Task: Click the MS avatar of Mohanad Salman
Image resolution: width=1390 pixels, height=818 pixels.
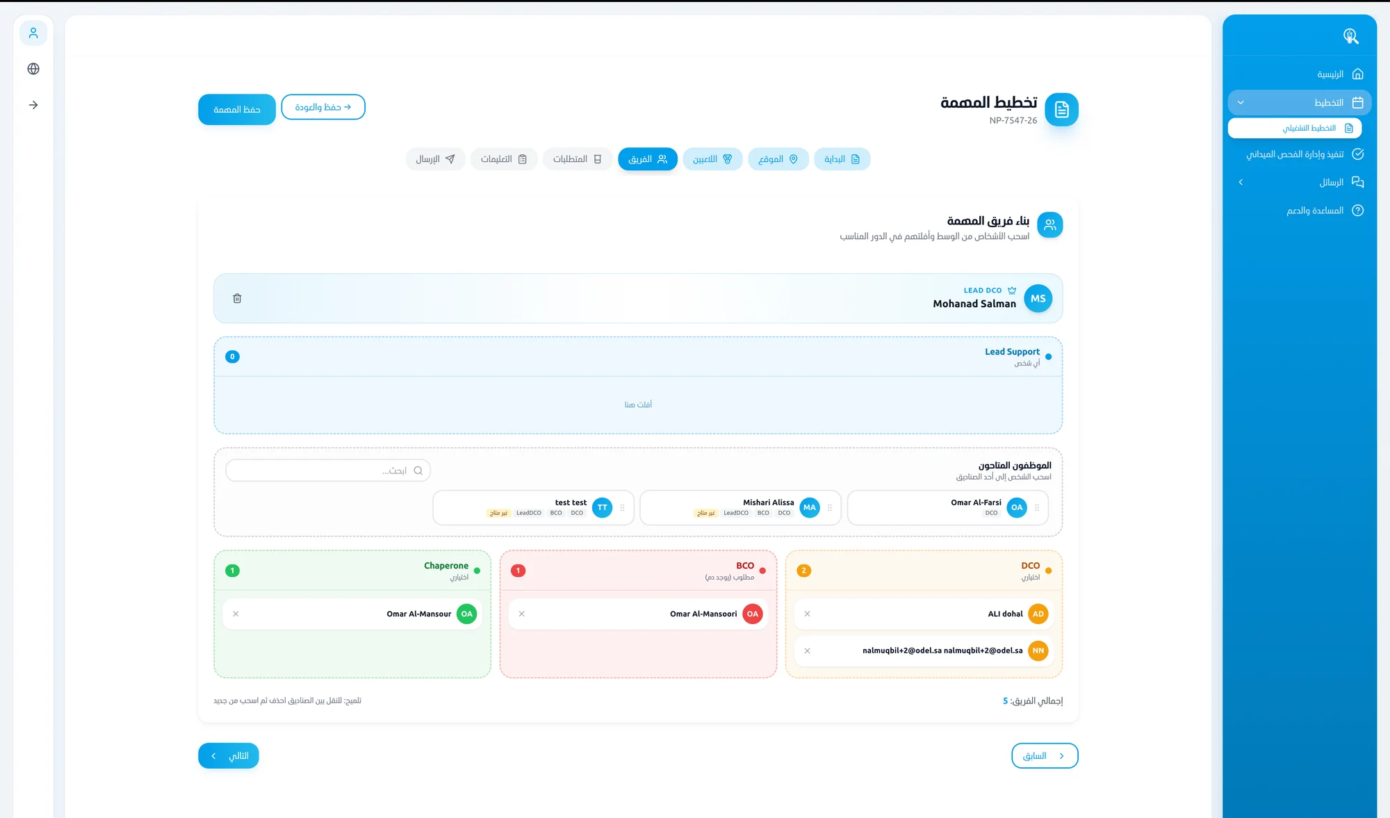Action: [x=1038, y=298]
